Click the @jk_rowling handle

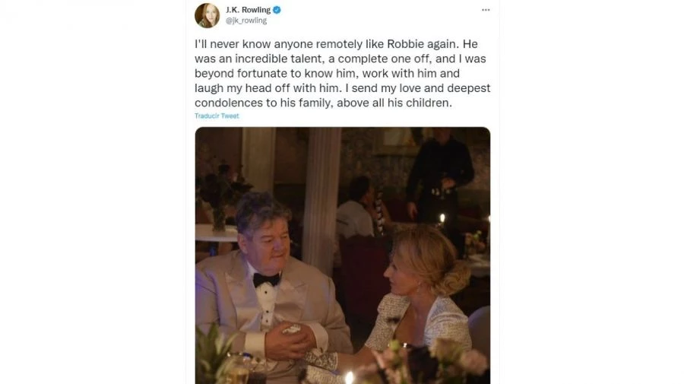pos(246,21)
